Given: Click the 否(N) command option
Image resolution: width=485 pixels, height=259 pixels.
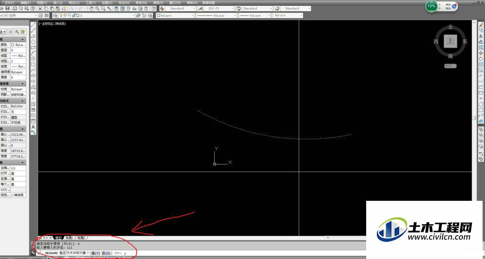Looking at the screenshot, I should (x=106, y=253).
